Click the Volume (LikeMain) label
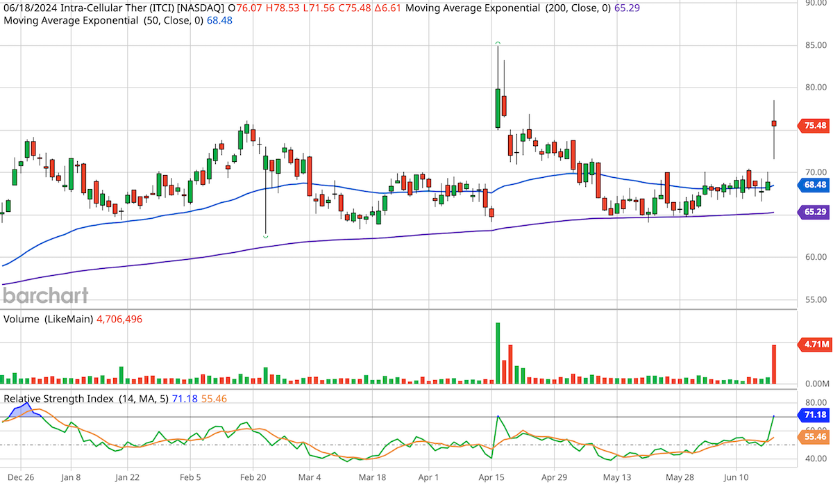 tap(48, 320)
